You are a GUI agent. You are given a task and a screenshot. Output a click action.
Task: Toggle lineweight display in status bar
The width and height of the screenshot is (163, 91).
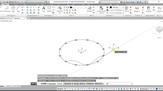pyautogui.click(x=94, y=89)
